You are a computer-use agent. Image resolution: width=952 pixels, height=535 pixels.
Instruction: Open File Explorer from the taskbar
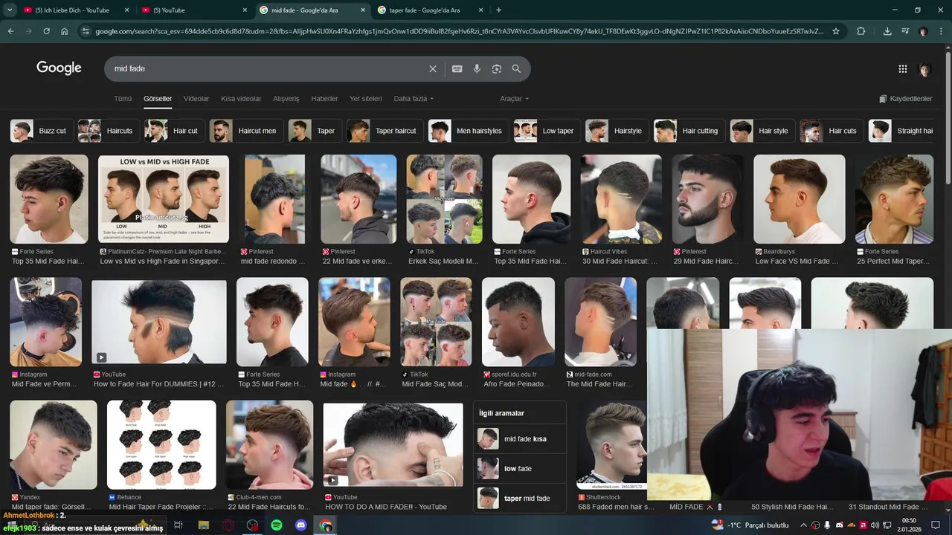(x=203, y=525)
